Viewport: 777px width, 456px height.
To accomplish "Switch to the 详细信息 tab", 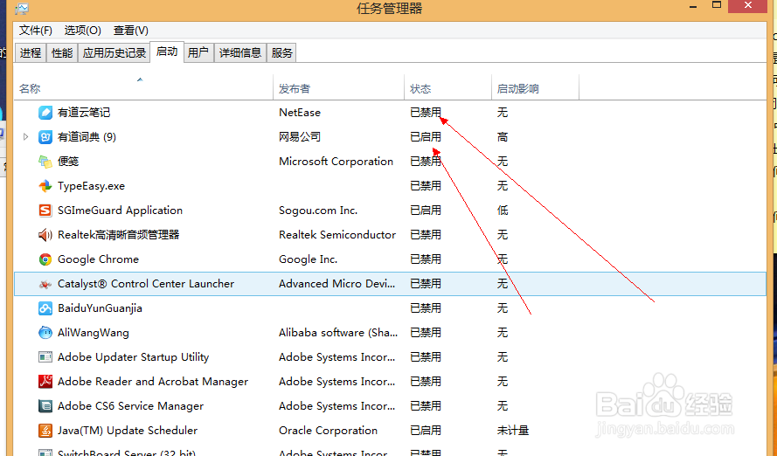I will tap(240, 53).
